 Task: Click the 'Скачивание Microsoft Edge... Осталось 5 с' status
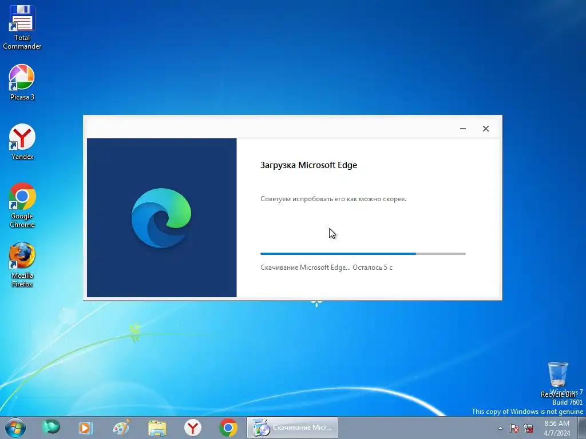[x=326, y=268]
